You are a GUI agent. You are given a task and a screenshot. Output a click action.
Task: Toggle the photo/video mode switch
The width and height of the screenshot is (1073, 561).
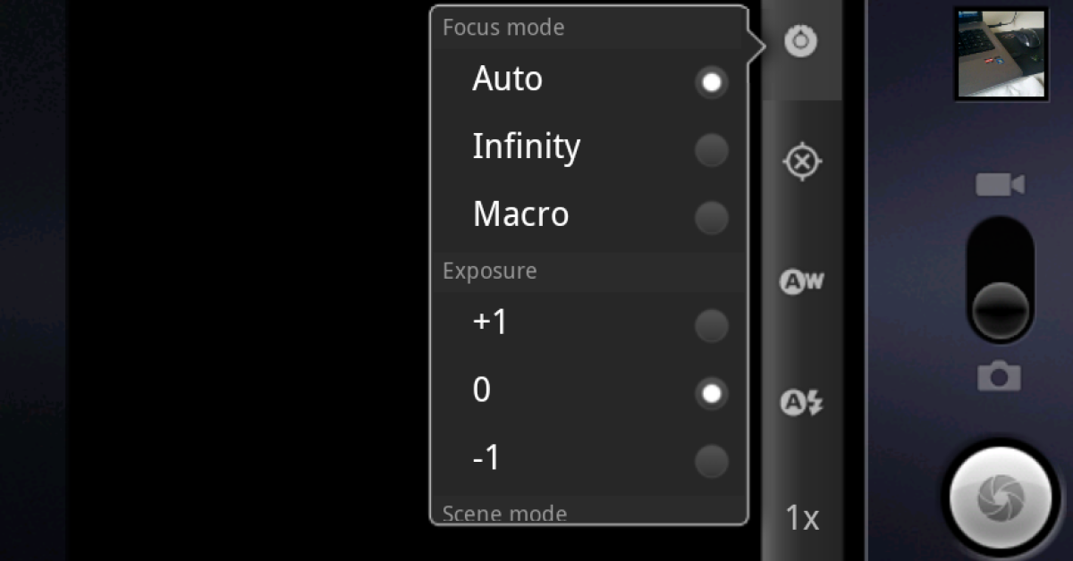[1000, 279]
